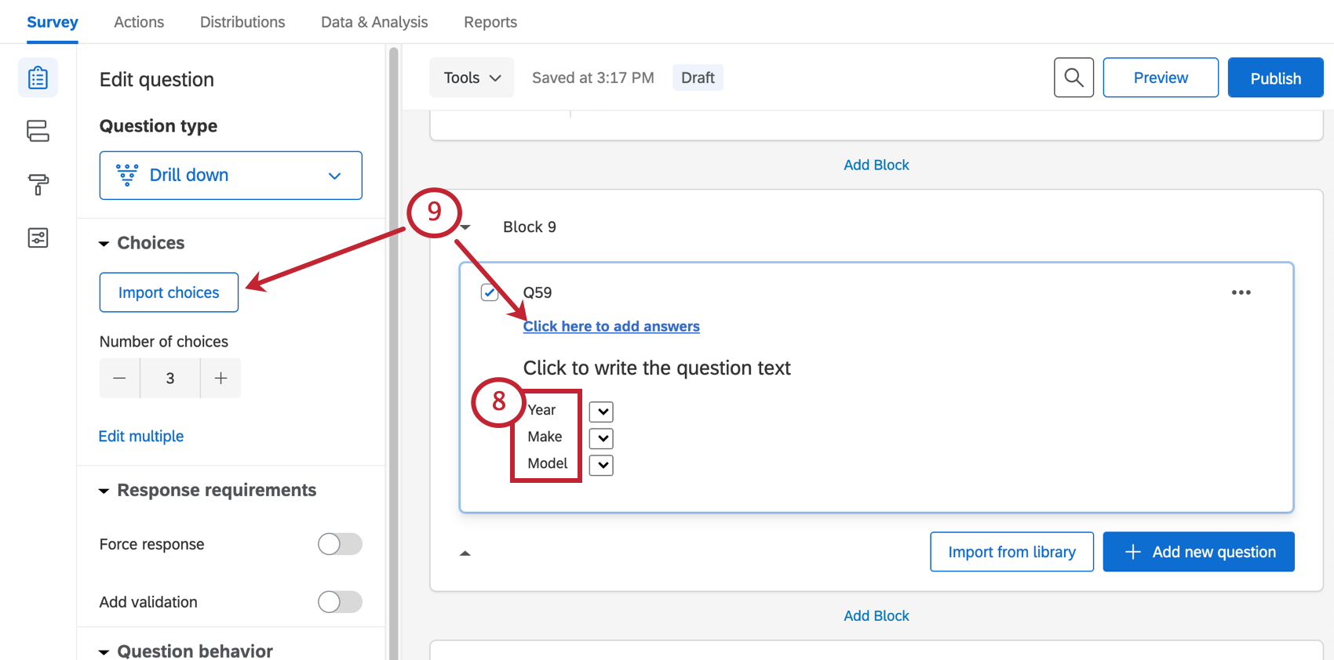Open the Survey options sidebar icon
This screenshot has height=660, width=1334.
(x=38, y=238)
